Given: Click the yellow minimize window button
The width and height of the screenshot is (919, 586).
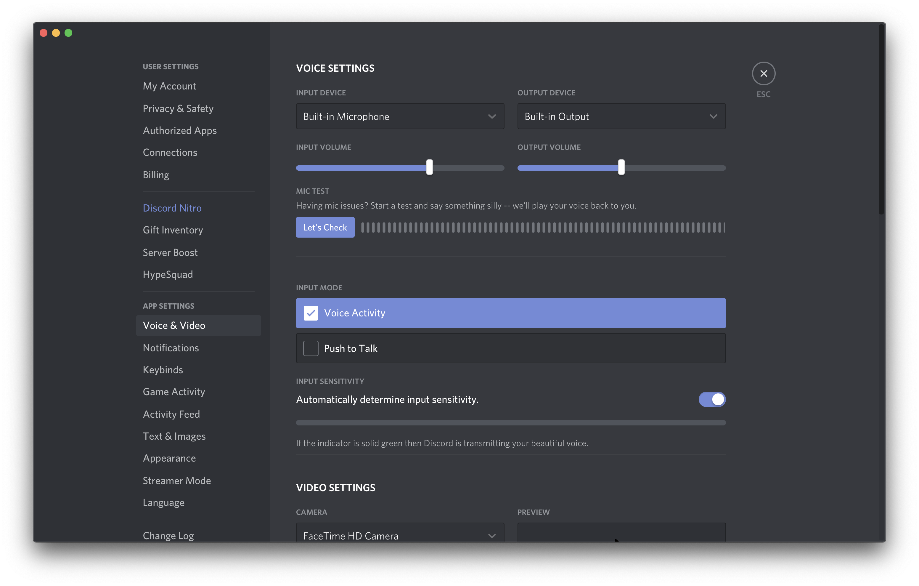Looking at the screenshot, I should click(x=56, y=33).
